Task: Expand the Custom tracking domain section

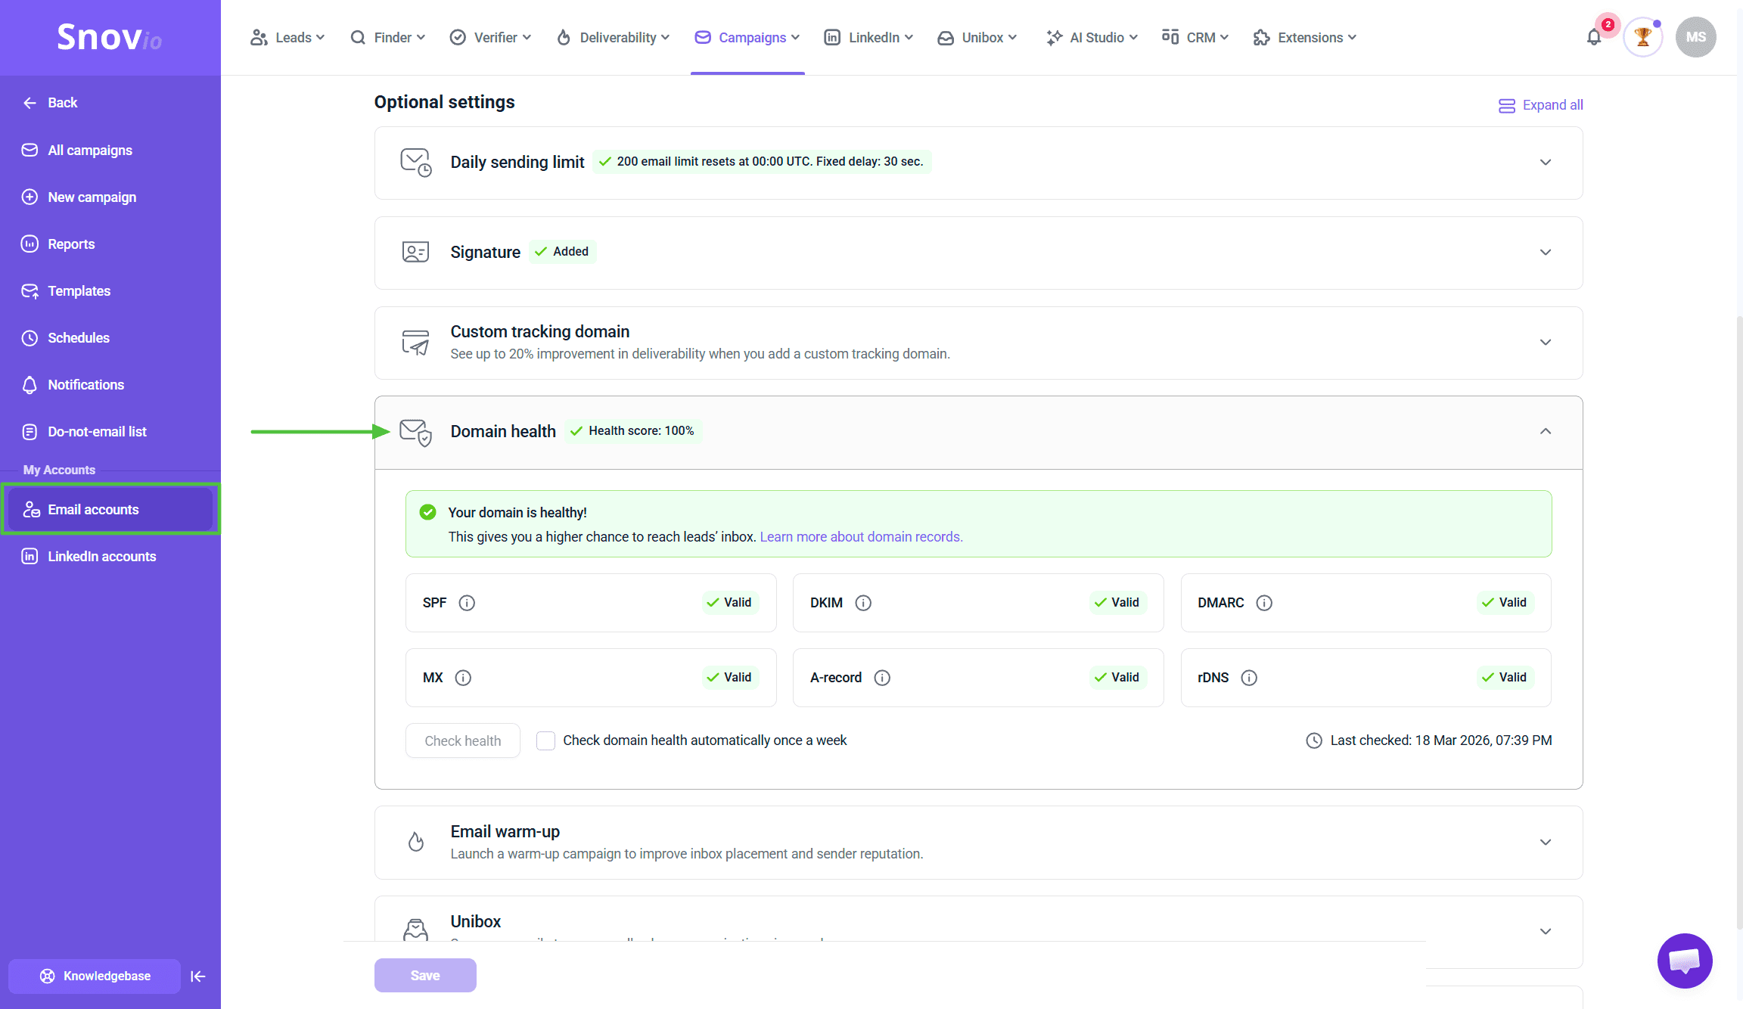Action: tap(1545, 343)
